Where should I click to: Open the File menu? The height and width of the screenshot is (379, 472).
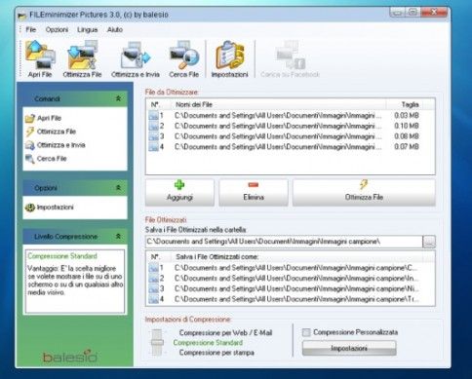31,29
